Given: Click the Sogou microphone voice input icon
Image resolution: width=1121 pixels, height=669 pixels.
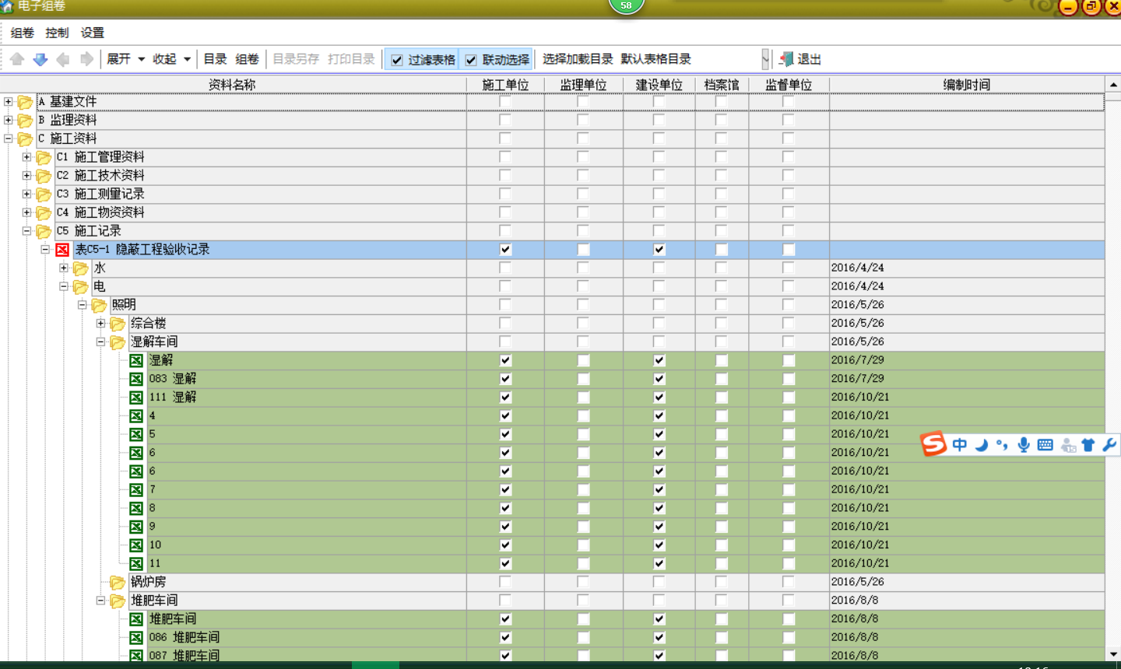Looking at the screenshot, I should (x=1024, y=445).
